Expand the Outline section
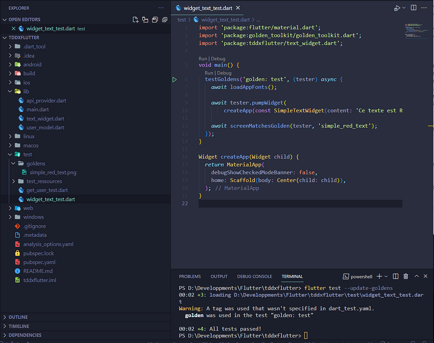Image resolution: width=434 pixels, height=343 pixels. click(x=85, y=317)
